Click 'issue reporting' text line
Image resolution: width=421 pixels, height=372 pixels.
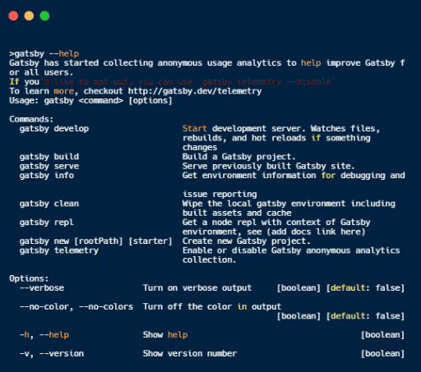[220, 194]
